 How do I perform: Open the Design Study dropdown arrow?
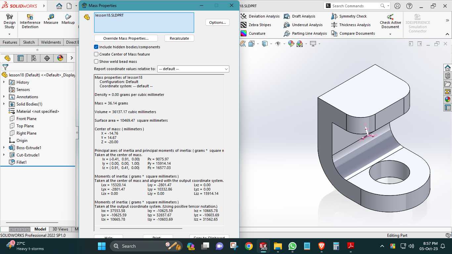(9, 34)
